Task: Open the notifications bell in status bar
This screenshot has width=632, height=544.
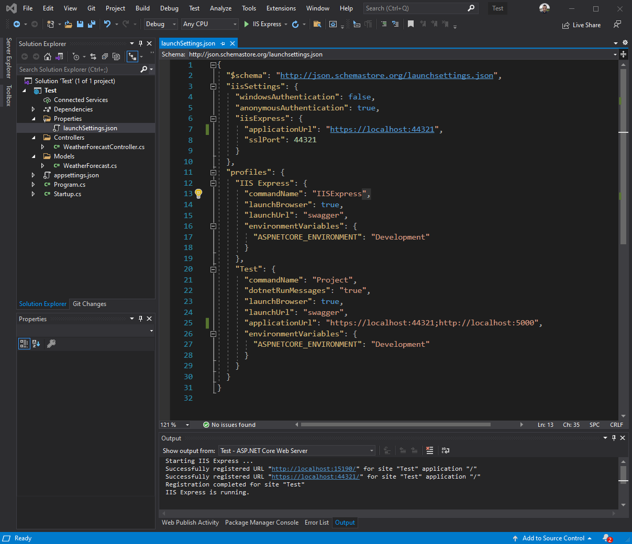Action: coord(607,538)
